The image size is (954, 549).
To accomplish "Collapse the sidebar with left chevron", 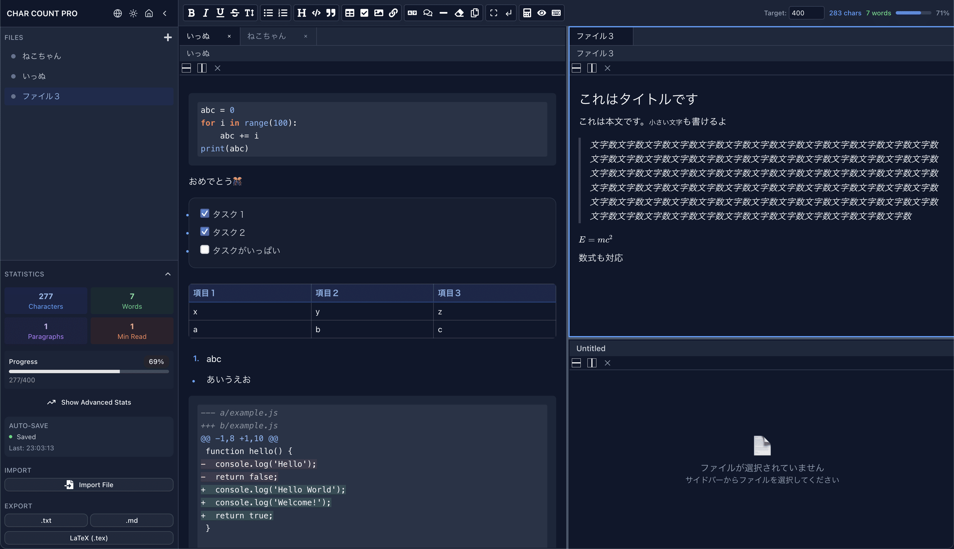I will [x=165, y=14].
